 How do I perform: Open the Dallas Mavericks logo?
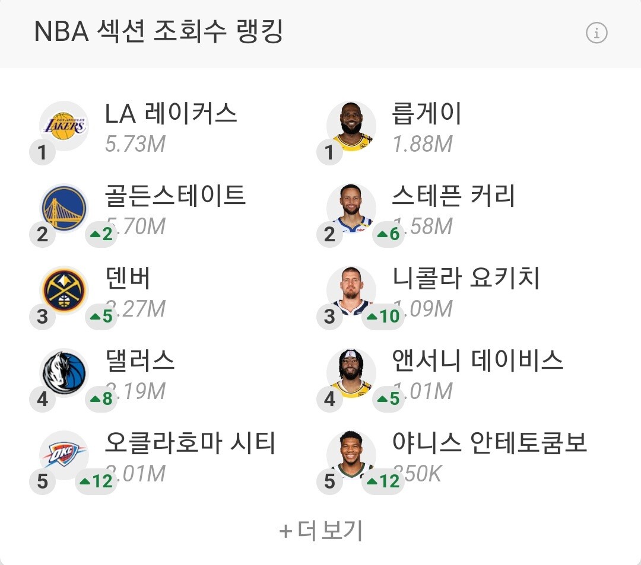[x=64, y=373]
